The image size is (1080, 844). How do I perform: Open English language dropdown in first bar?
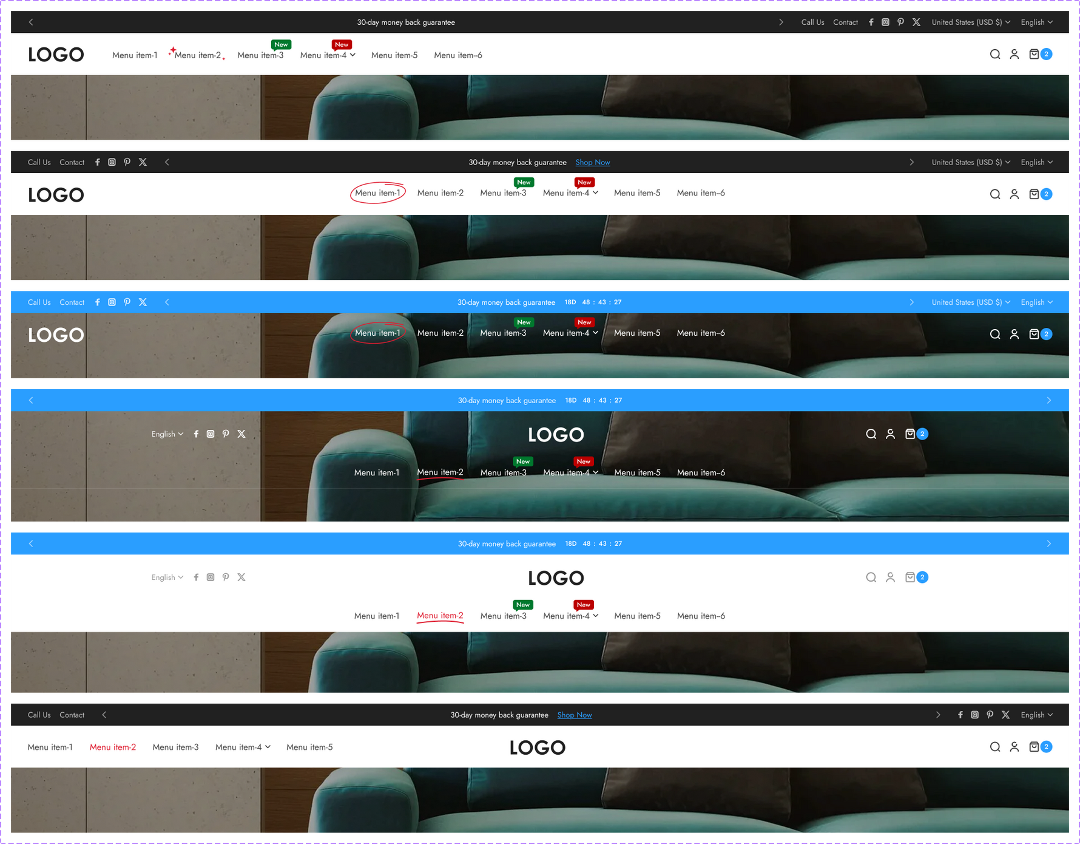[1037, 22]
